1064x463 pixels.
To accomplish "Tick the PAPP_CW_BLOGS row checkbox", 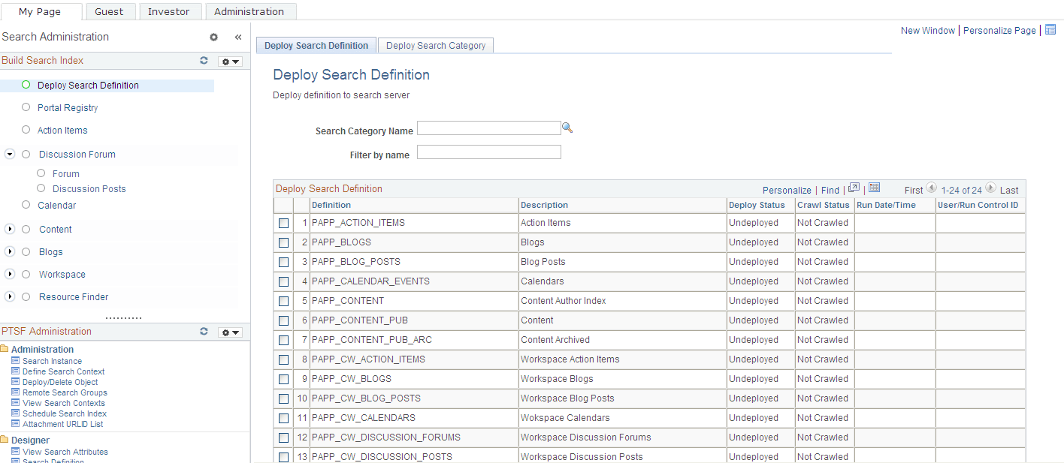I will click(x=283, y=379).
